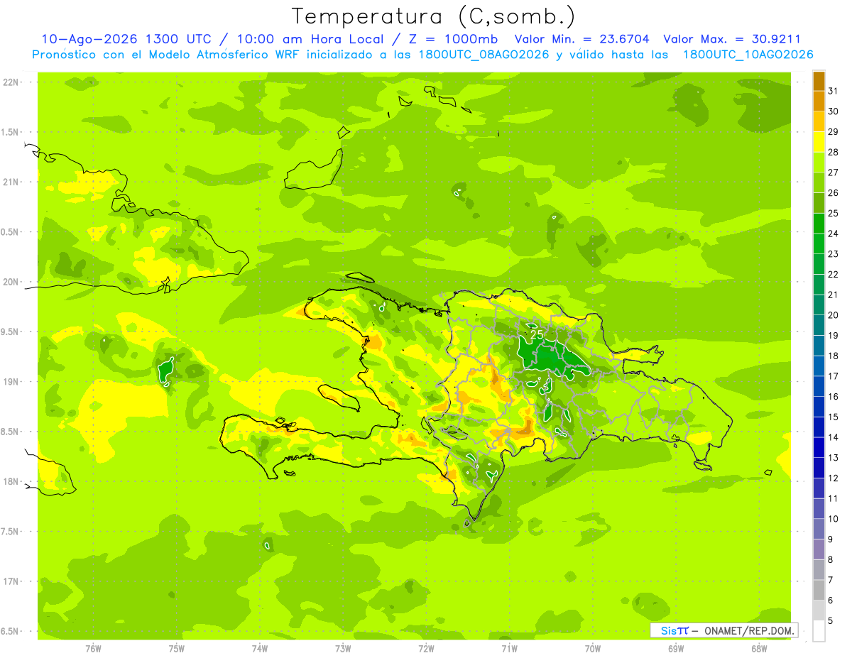
Task: Click the "68W" longitude axis label
Action: (x=759, y=649)
